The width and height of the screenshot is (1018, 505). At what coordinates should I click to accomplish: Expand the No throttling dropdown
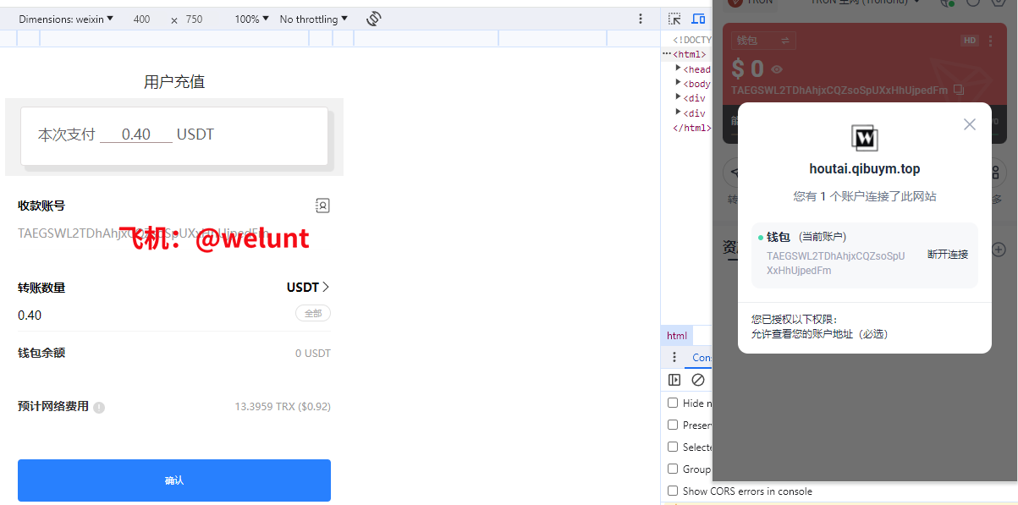(314, 19)
